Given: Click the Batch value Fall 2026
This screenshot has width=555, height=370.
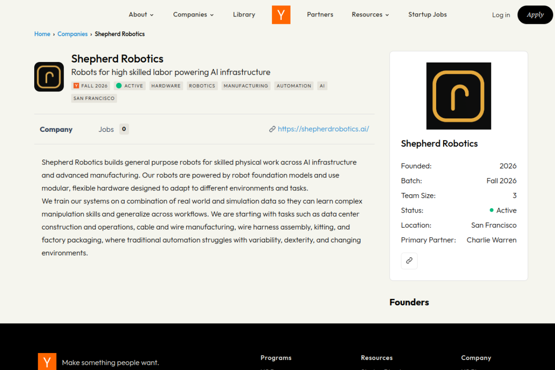Looking at the screenshot, I should click(x=502, y=181).
